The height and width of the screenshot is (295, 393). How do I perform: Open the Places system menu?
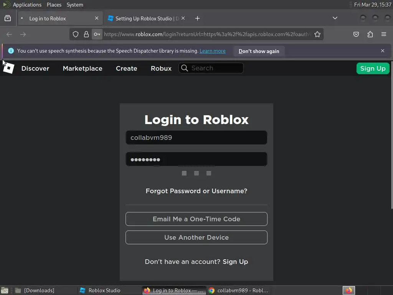(x=54, y=5)
